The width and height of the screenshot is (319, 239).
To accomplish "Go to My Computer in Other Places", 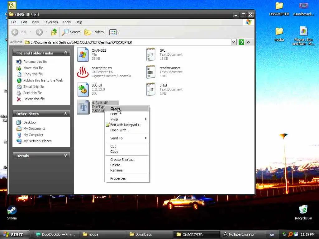I will click(x=33, y=135).
